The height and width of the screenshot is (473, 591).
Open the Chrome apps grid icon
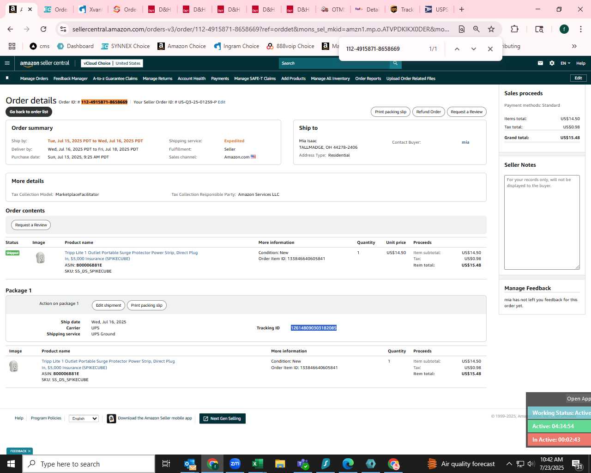(12, 46)
